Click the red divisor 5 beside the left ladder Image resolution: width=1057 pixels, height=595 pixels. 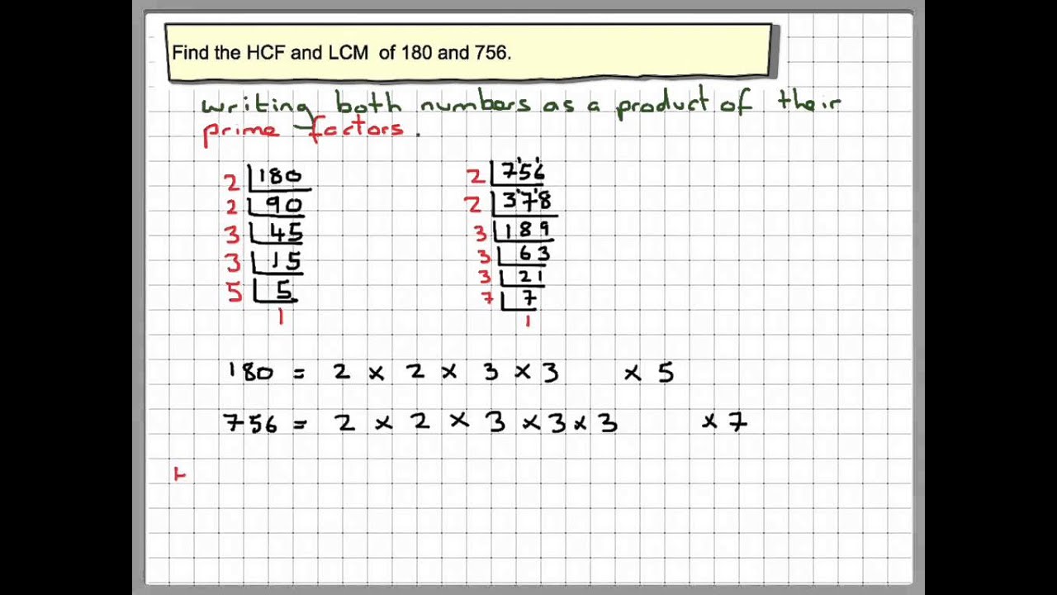point(235,291)
